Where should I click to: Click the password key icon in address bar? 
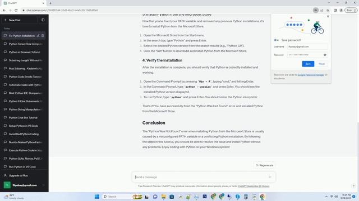point(315,10)
